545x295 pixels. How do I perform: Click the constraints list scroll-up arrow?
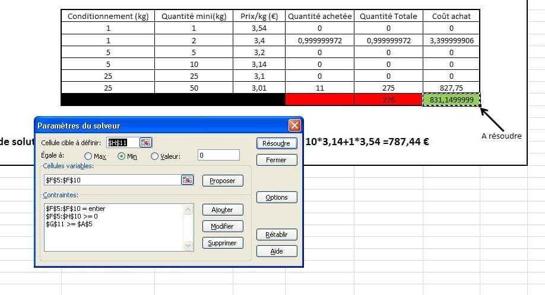click(188, 209)
